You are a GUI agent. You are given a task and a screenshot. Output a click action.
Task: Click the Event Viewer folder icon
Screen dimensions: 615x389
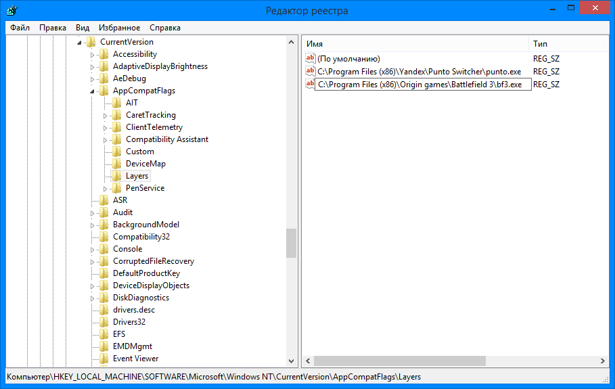(104, 358)
